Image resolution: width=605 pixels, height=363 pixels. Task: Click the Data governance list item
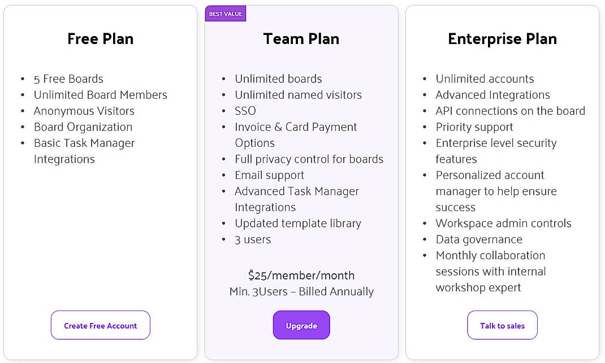(479, 239)
